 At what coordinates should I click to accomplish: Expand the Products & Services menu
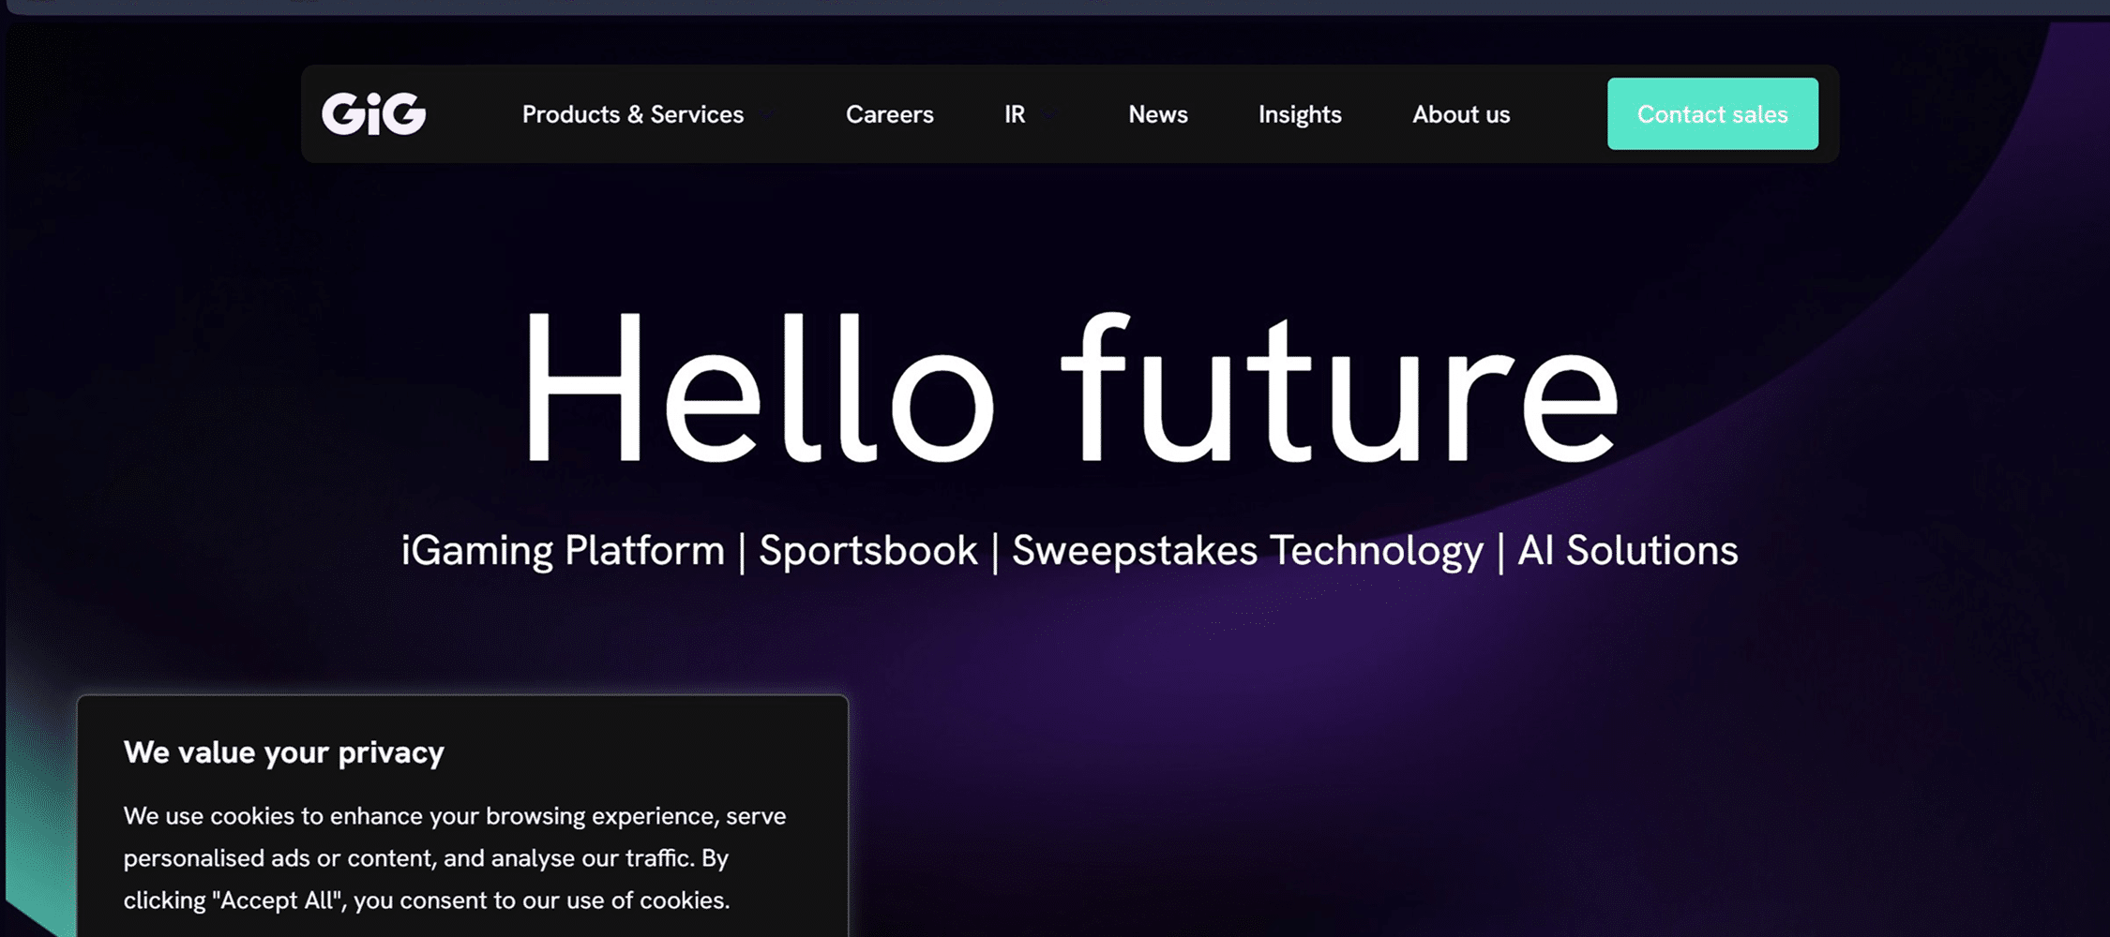(633, 114)
